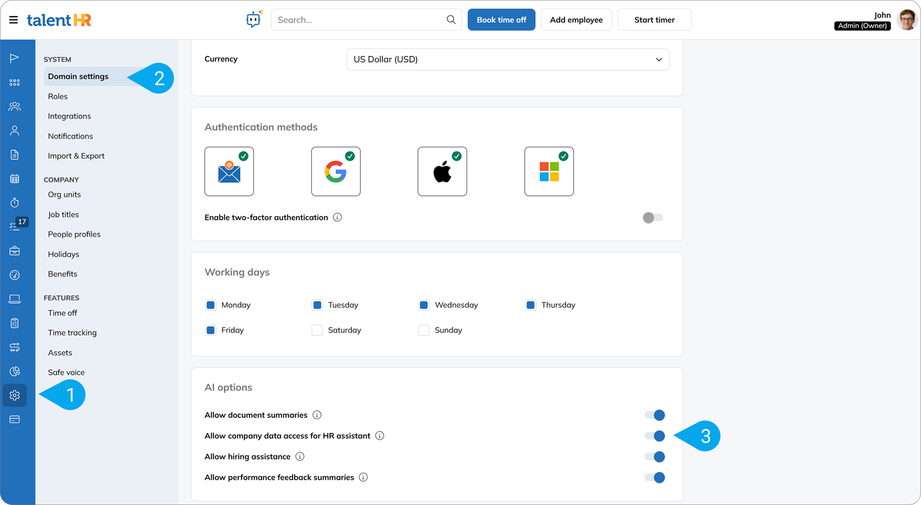
Task: Open Holidays in Company section
Action: pos(64,254)
